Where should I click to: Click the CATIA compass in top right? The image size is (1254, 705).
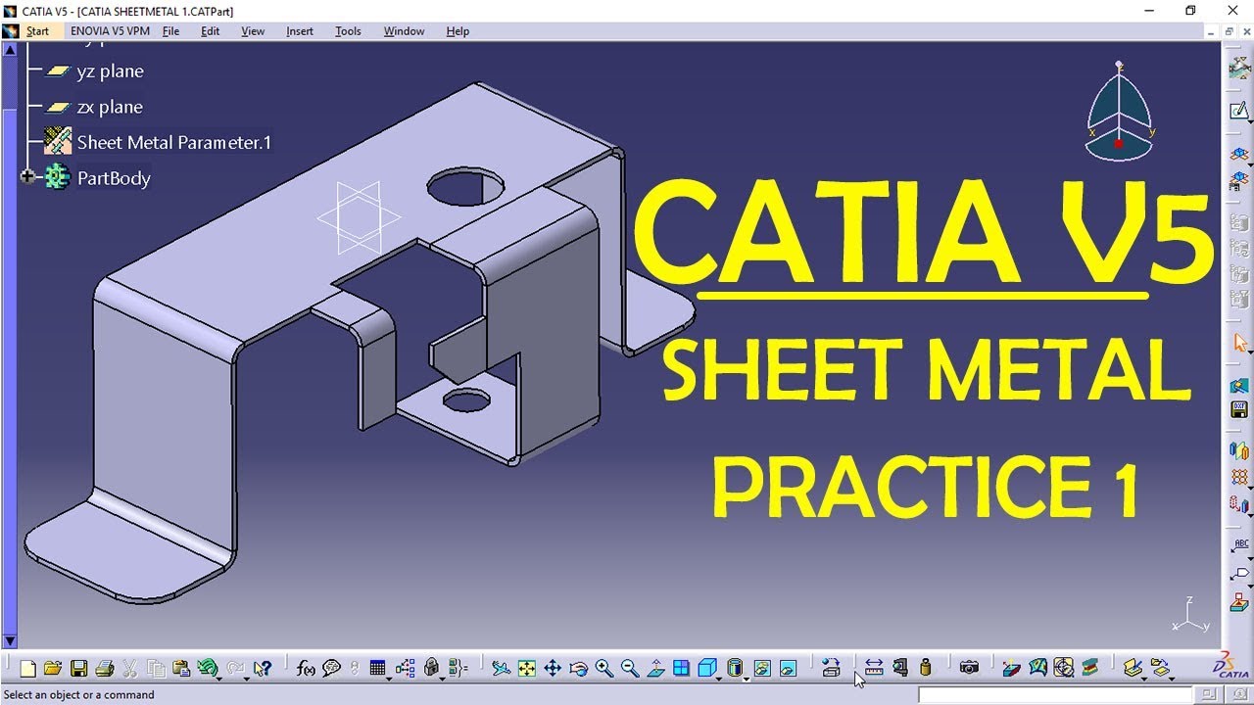1120,113
